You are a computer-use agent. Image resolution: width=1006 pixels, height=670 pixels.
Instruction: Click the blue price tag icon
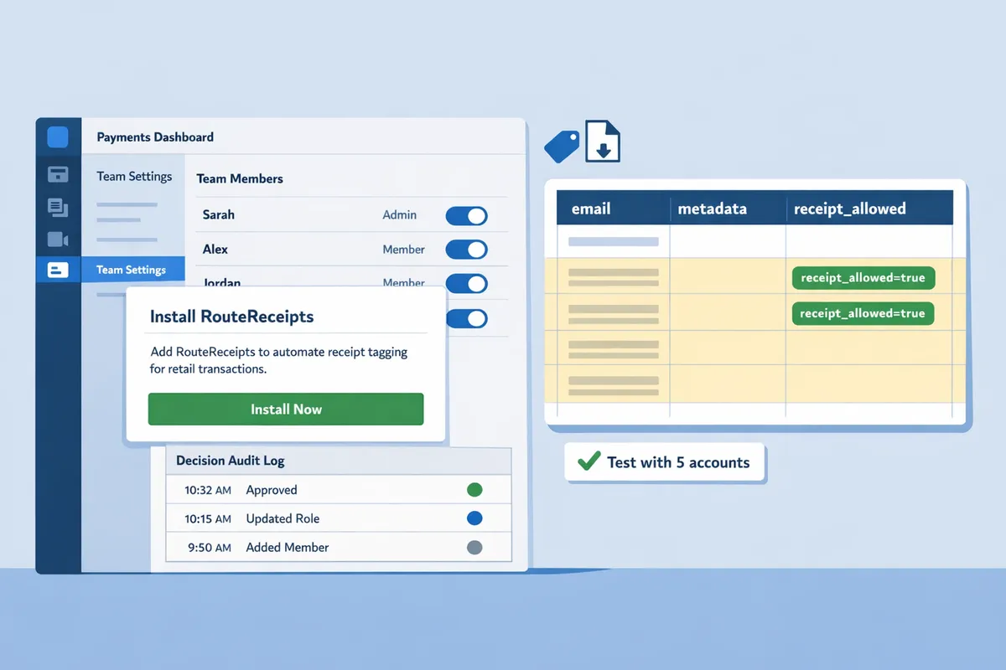pyautogui.click(x=562, y=146)
